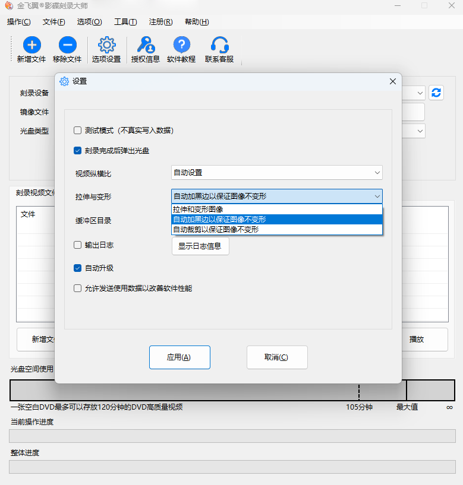Disable the 自动升级 checkbox
The width and height of the screenshot is (463, 485).
point(77,268)
